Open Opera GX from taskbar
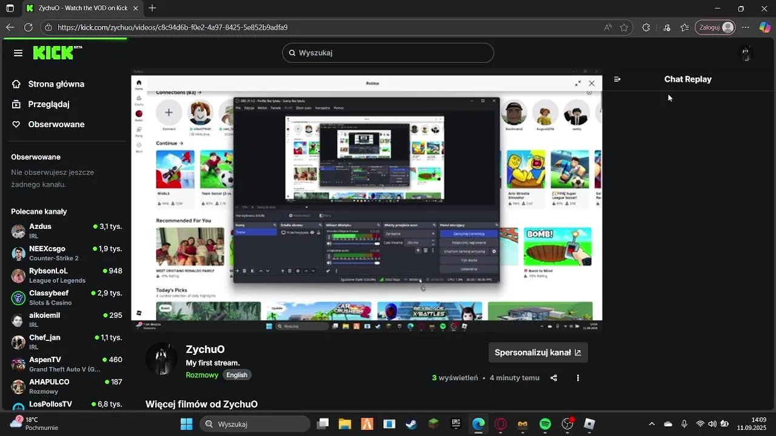 [x=501, y=424]
